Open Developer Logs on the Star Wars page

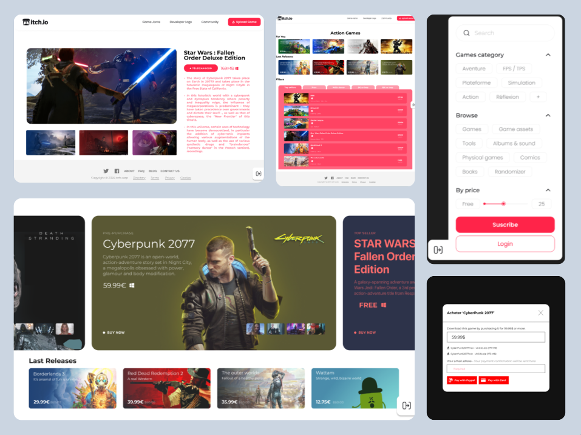coord(180,22)
